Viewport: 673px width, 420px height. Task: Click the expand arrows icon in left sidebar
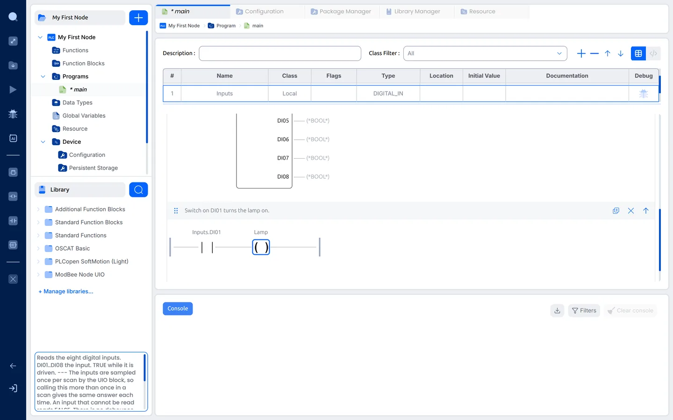click(x=13, y=41)
